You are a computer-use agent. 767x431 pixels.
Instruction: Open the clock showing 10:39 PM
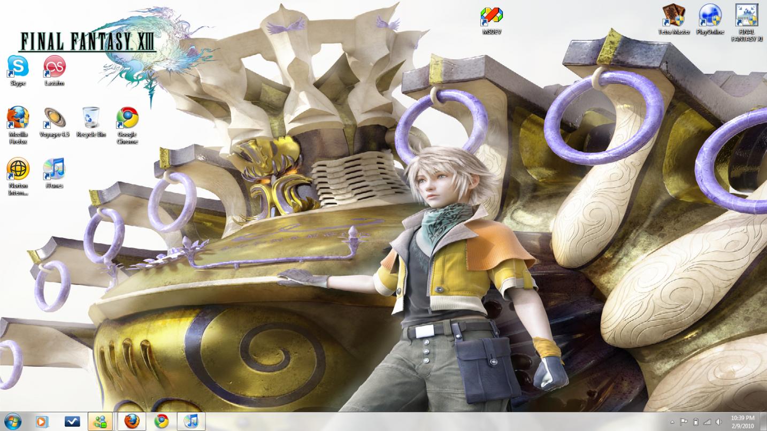point(742,421)
